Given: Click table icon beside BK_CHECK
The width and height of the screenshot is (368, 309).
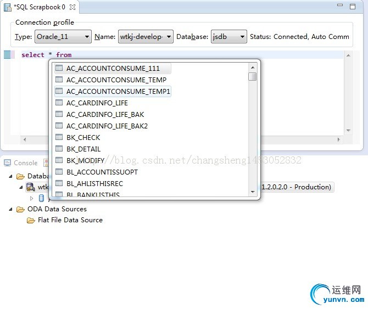Looking at the screenshot, I should point(59,137).
